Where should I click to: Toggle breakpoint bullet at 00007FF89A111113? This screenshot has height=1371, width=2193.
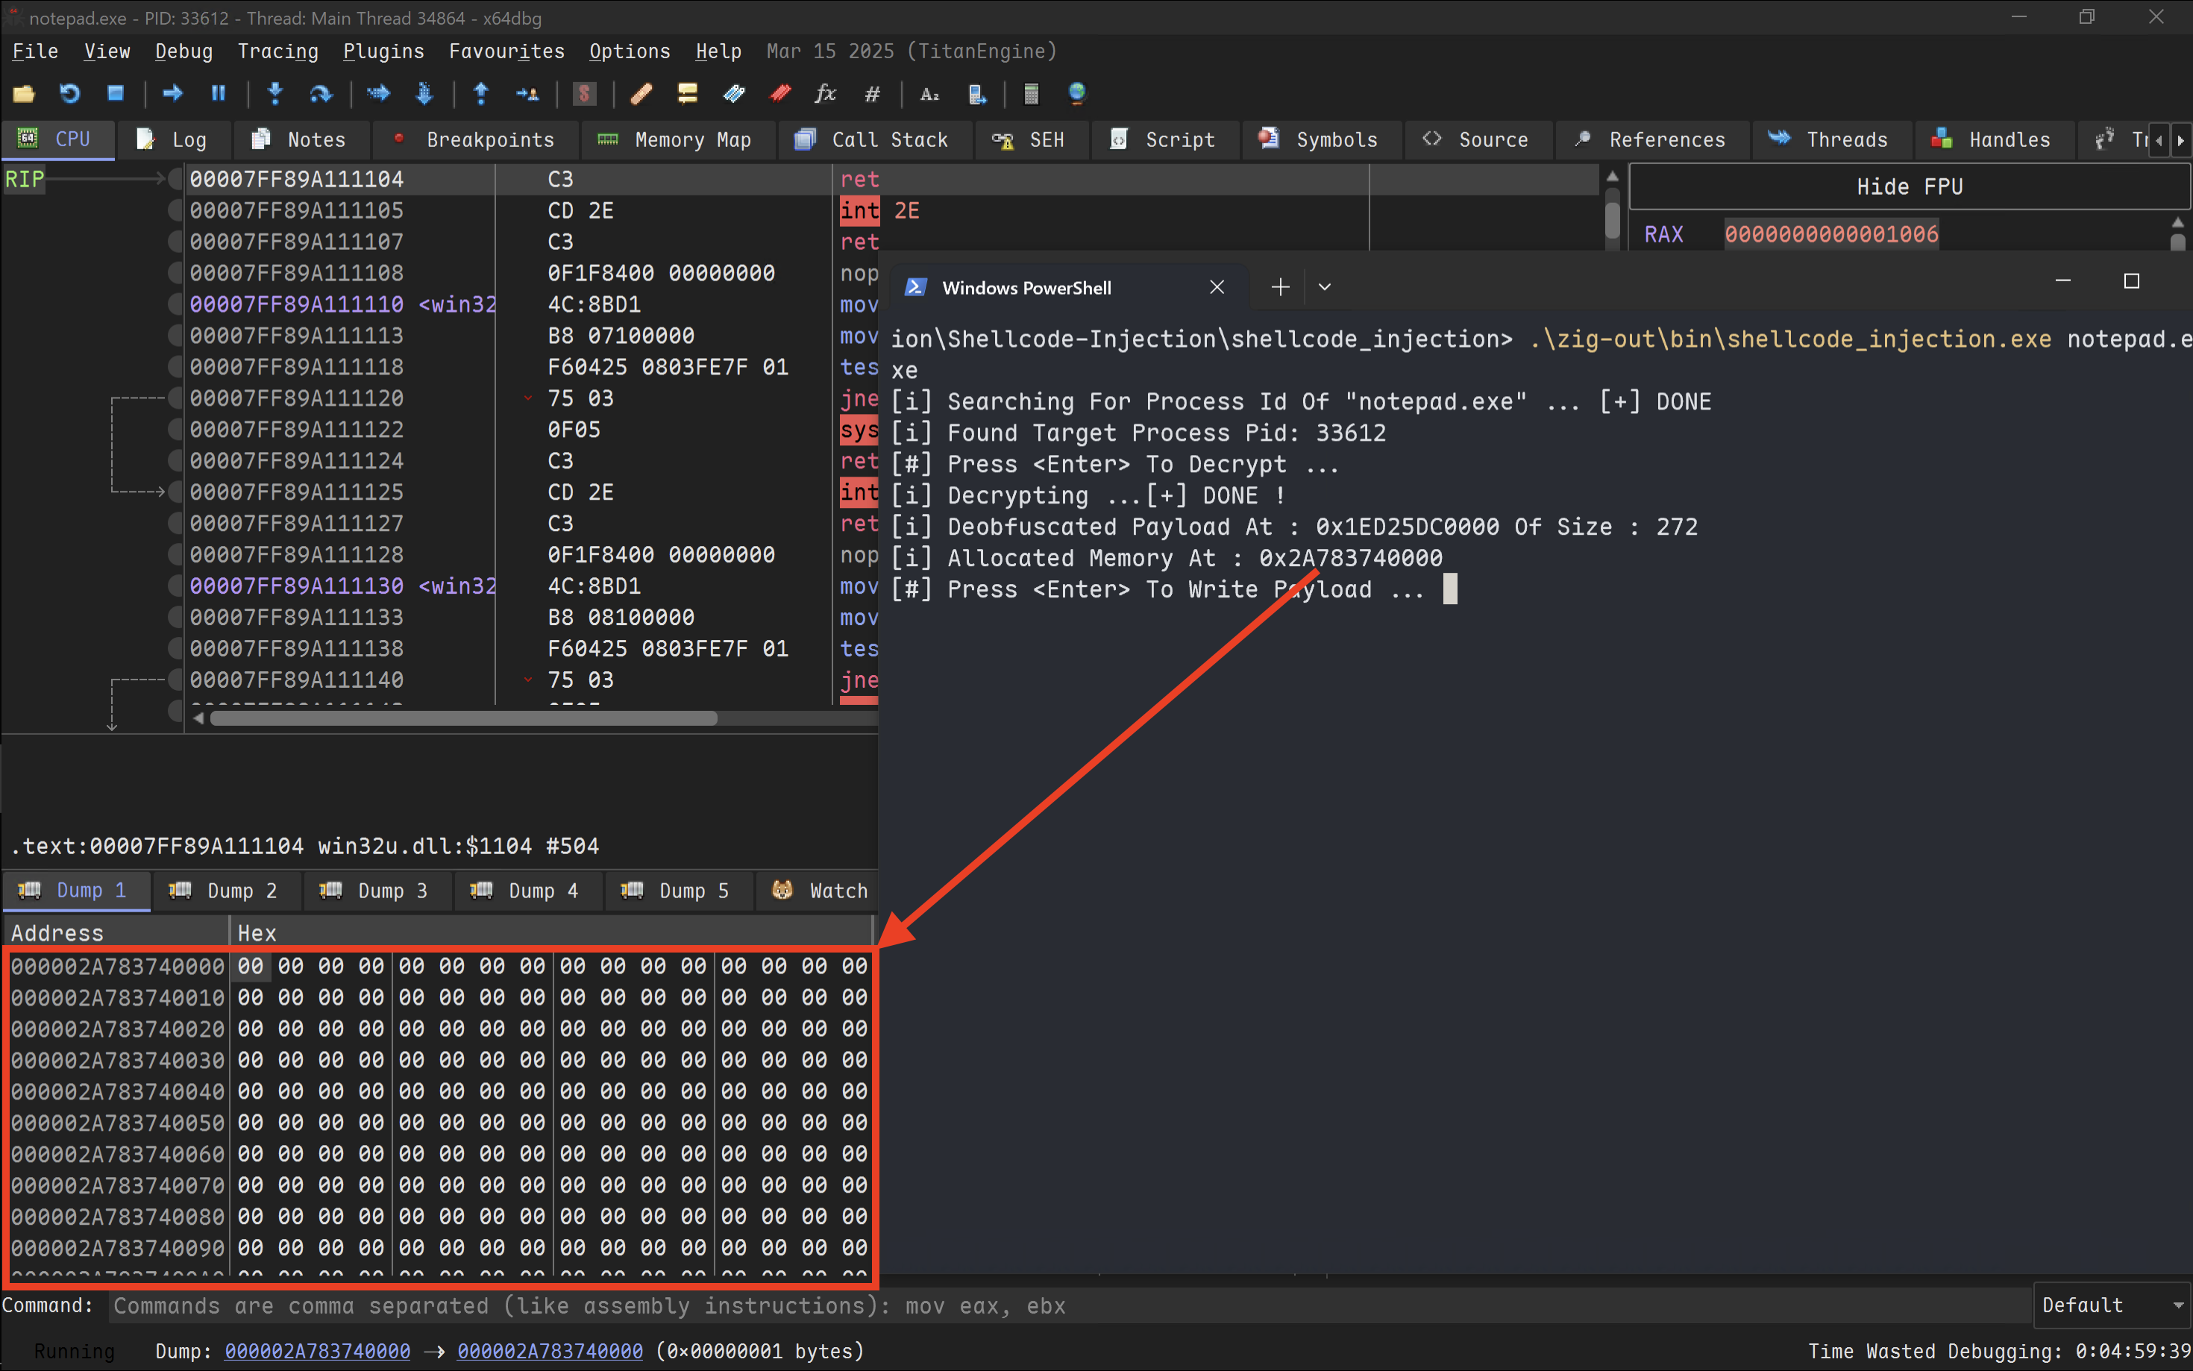175,336
